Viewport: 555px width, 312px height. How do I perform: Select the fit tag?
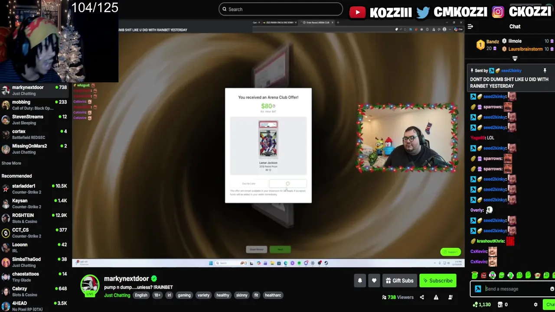point(256,296)
